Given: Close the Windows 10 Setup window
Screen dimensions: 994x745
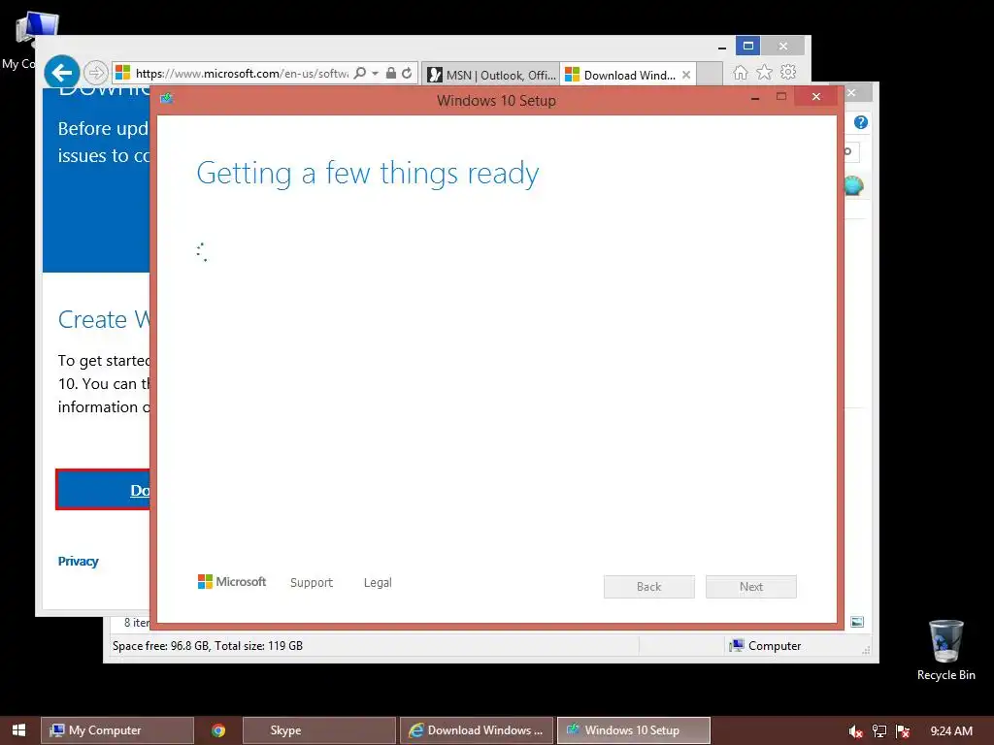Looking at the screenshot, I should coord(815,96).
